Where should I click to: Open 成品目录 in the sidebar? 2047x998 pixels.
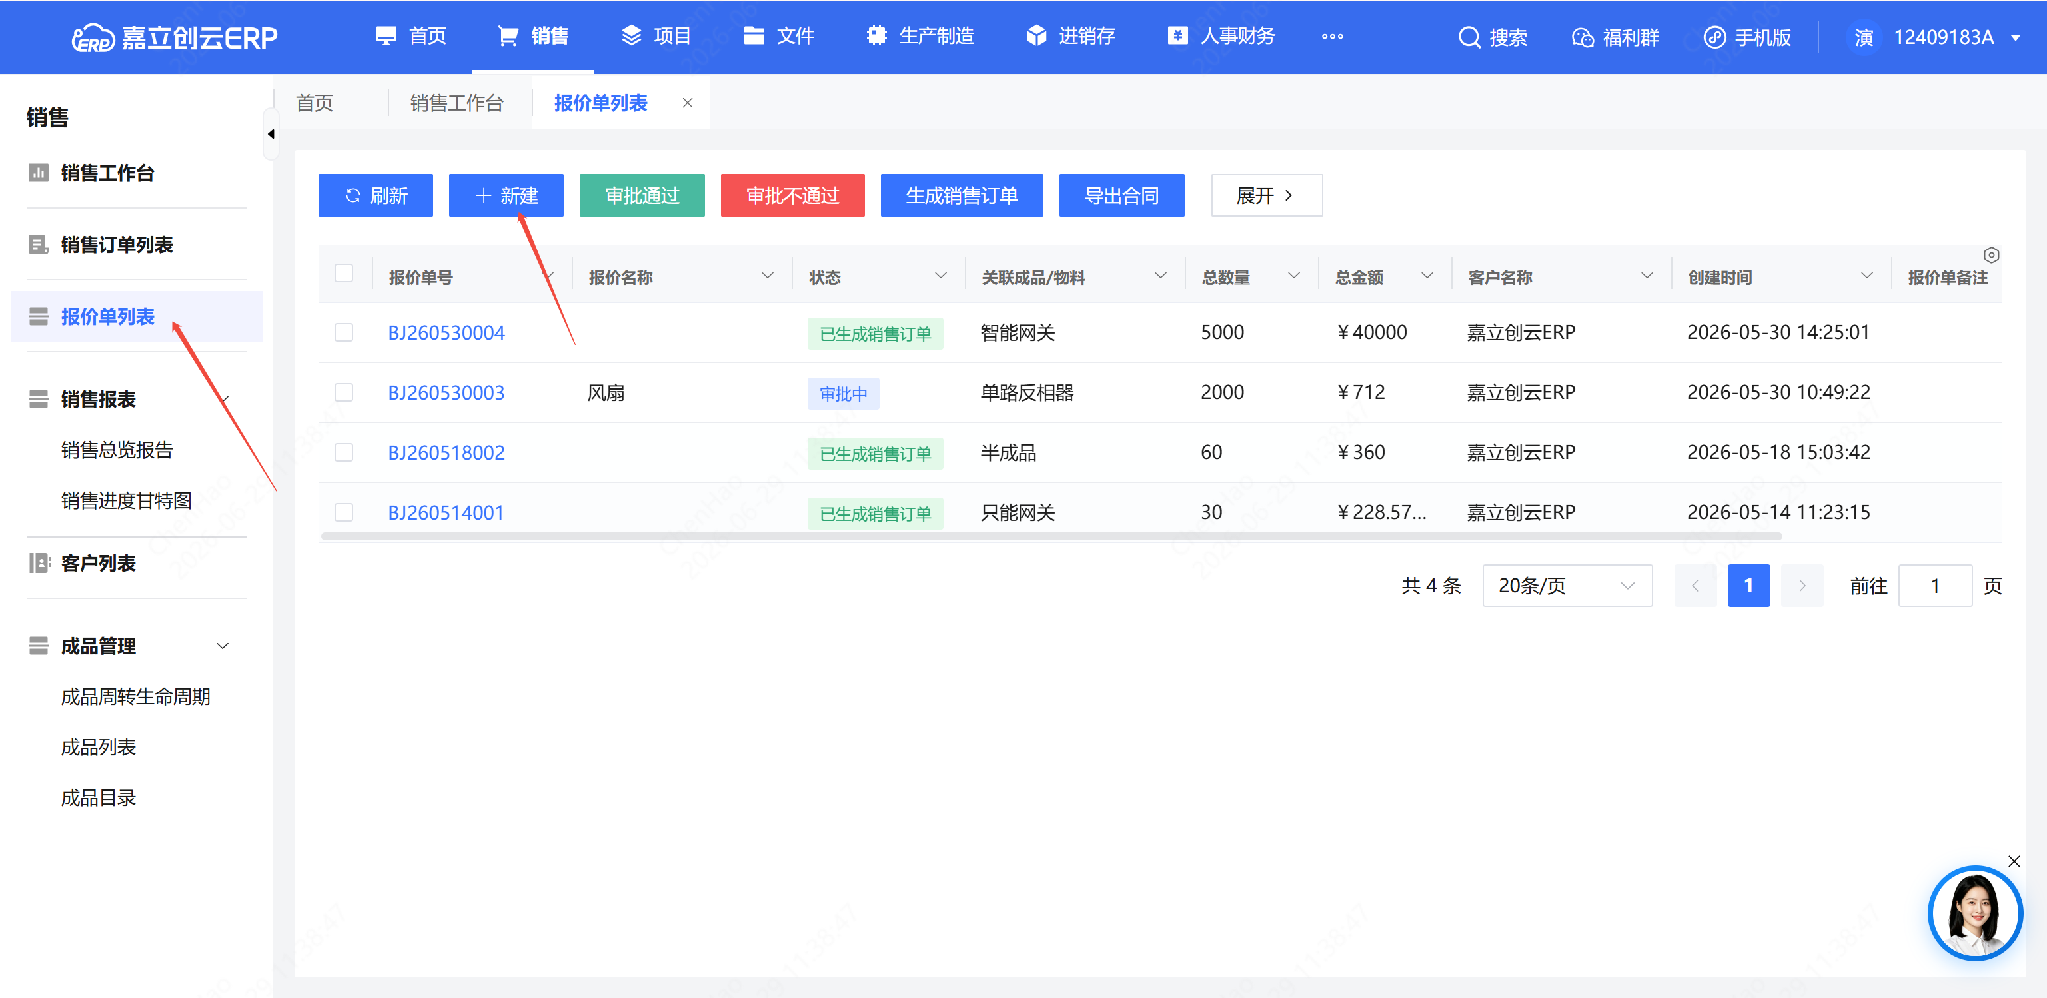point(99,797)
